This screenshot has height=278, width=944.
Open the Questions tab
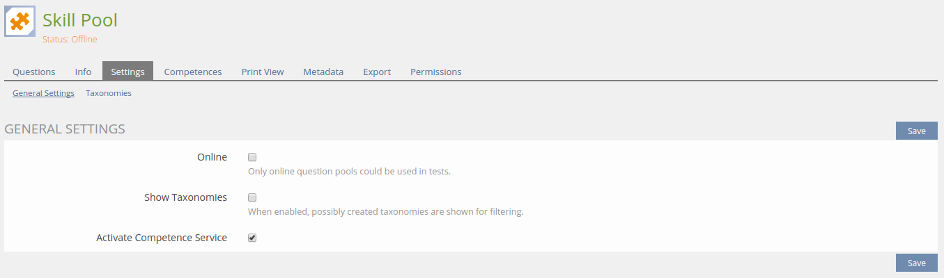click(x=34, y=72)
